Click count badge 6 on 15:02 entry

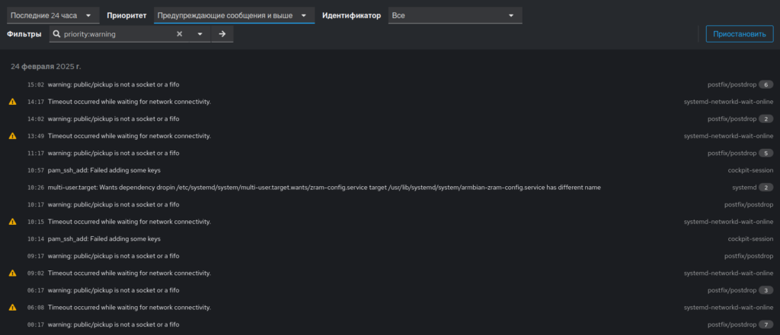tap(766, 84)
